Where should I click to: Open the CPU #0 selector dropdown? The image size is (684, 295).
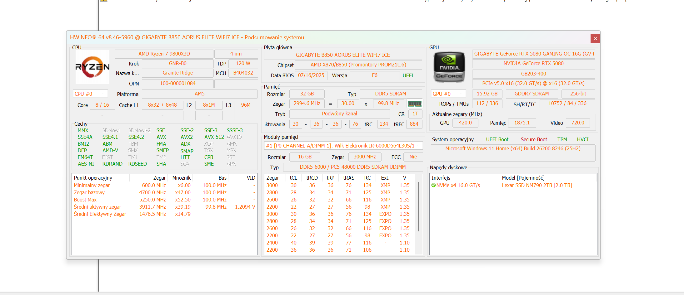(x=90, y=94)
